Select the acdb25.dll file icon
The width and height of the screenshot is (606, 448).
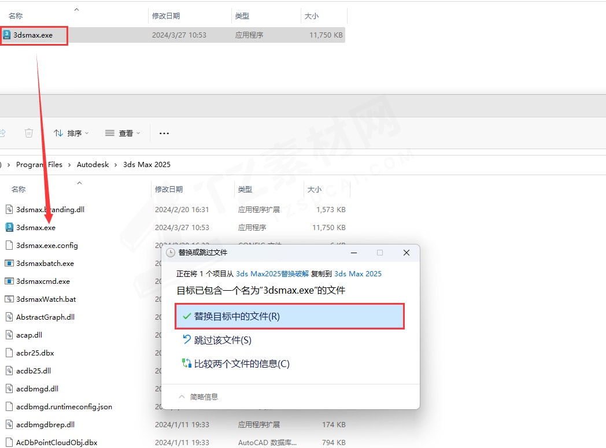(9, 371)
